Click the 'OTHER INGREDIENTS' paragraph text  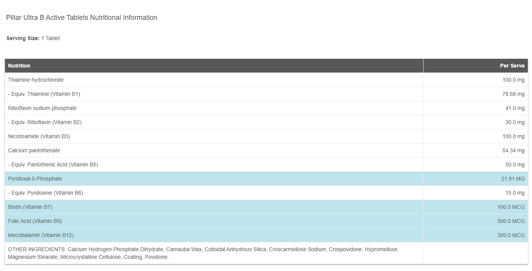(x=203, y=253)
